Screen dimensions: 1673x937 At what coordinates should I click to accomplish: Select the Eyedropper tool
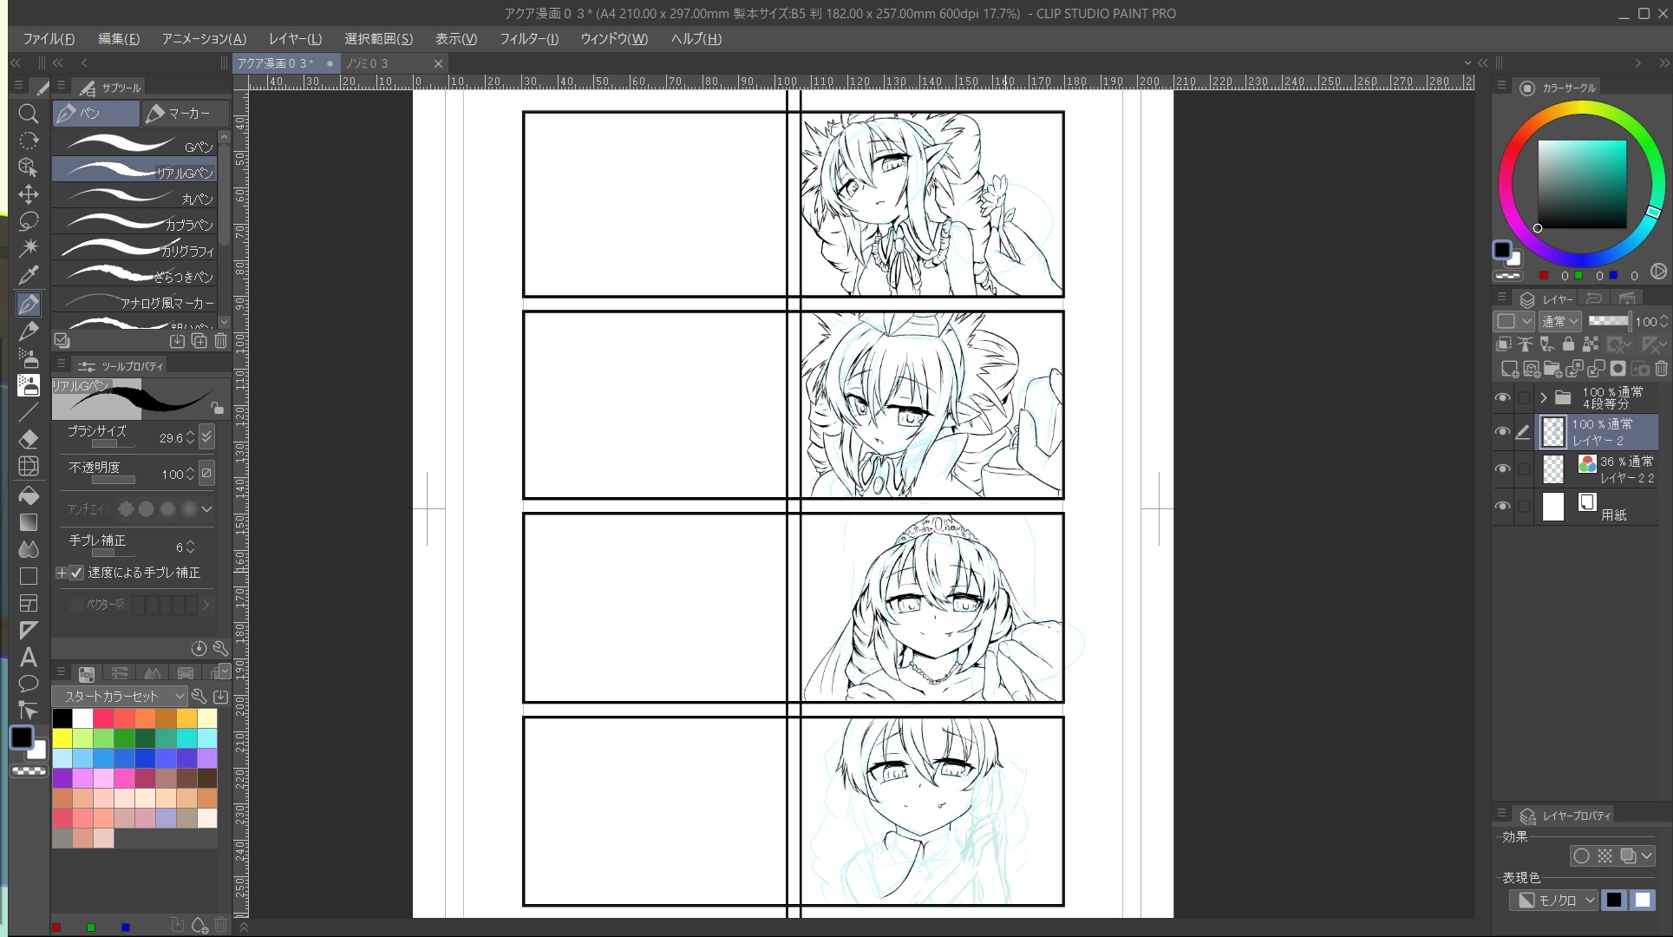(x=28, y=275)
